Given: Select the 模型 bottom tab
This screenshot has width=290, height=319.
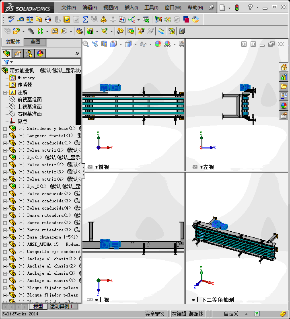Looking at the screenshot, I should point(38,306).
